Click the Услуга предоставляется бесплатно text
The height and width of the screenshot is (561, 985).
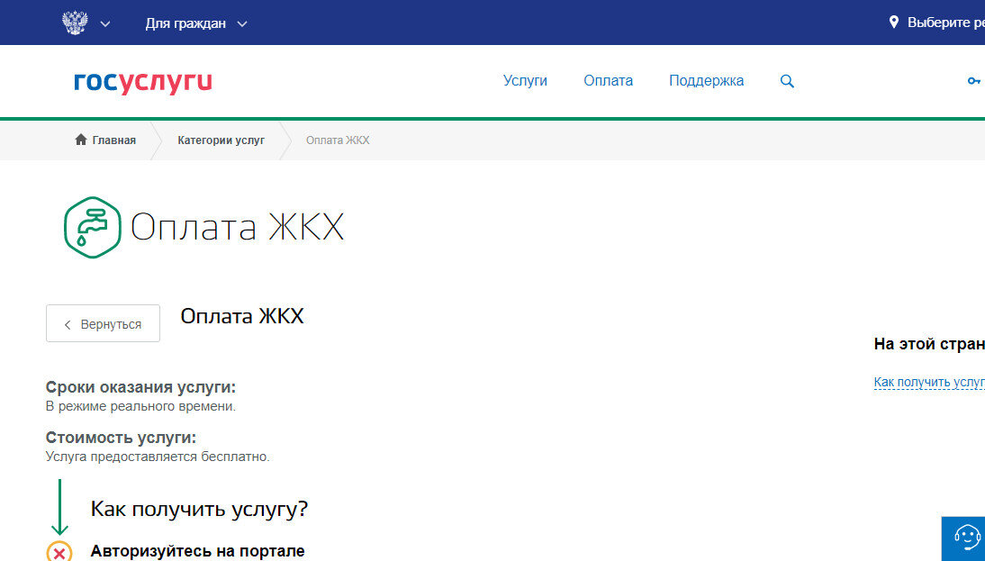click(x=158, y=457)
